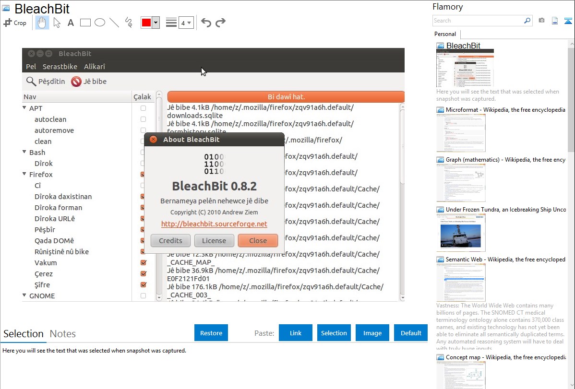Toggle the APT checkbox
Screen dimensions: 575x389
(143, 108)
